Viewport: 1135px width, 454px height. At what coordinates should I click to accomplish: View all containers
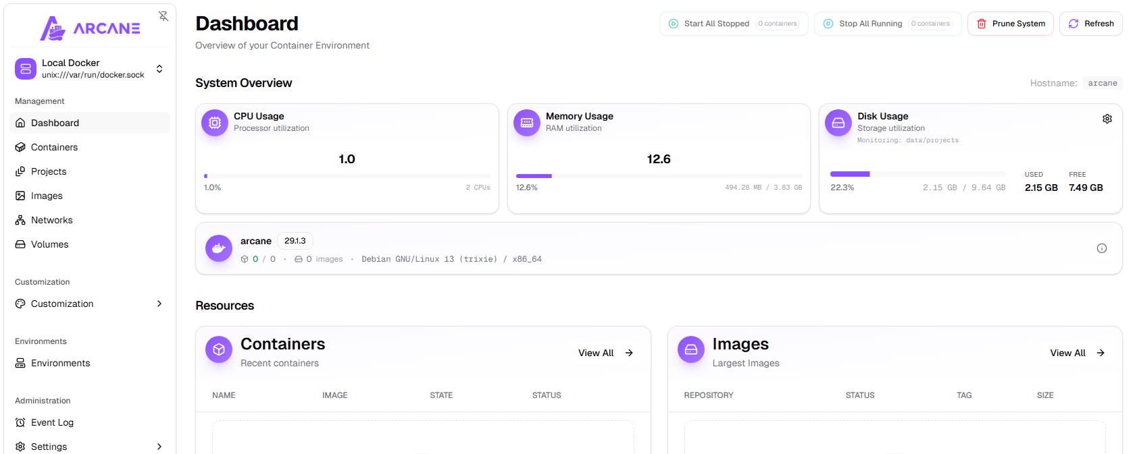pos(605,353)
